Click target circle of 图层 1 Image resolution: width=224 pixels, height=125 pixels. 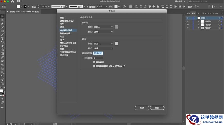coord(219,18)
